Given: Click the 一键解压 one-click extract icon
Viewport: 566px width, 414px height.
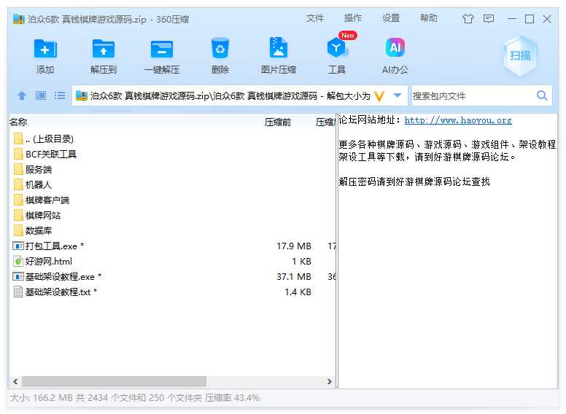Looking at the screenshot, I should coord(162,49).
